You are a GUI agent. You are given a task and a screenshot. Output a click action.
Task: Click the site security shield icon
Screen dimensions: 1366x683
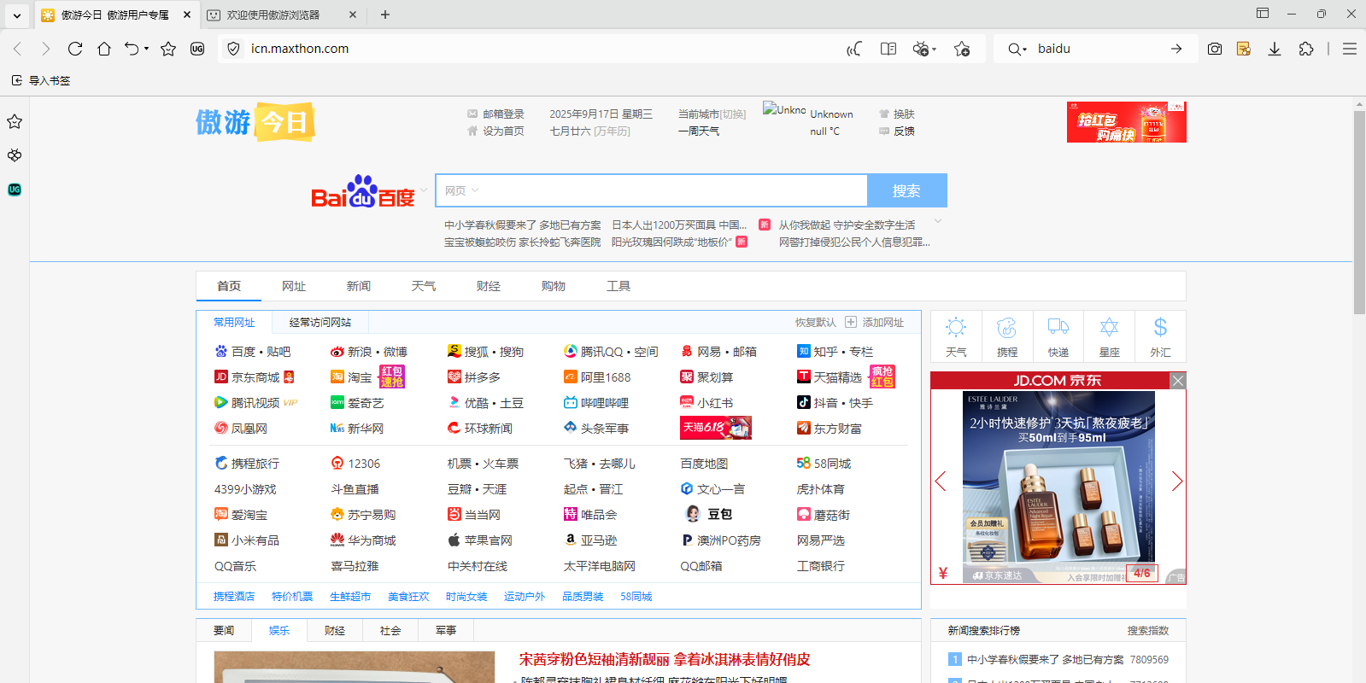[x=233, y=49]
